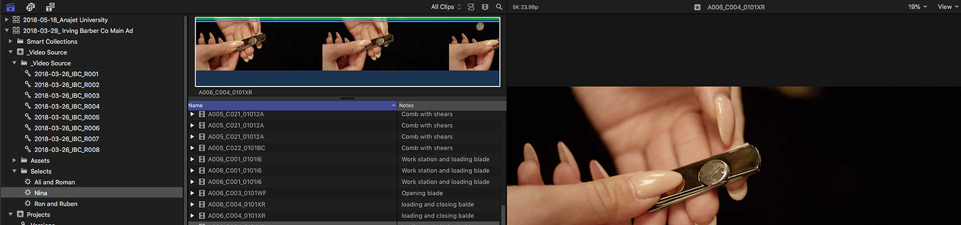Screen dimensions: 961x225
Task: Click the browser search magnifier icon
Action: tap(499, 7)
